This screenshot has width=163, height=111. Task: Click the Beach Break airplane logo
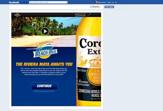42,50
